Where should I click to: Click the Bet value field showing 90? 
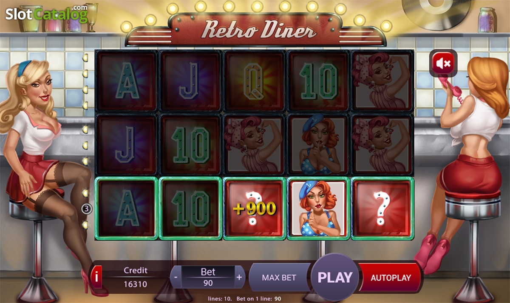tap(208, 283)
